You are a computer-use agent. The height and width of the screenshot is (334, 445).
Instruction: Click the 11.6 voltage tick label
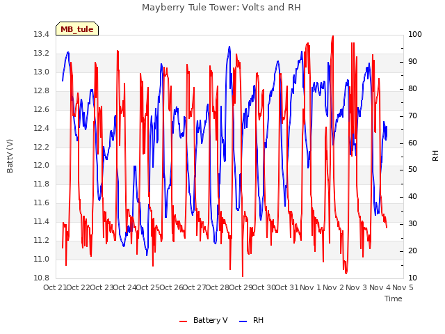tap(42, 202)
